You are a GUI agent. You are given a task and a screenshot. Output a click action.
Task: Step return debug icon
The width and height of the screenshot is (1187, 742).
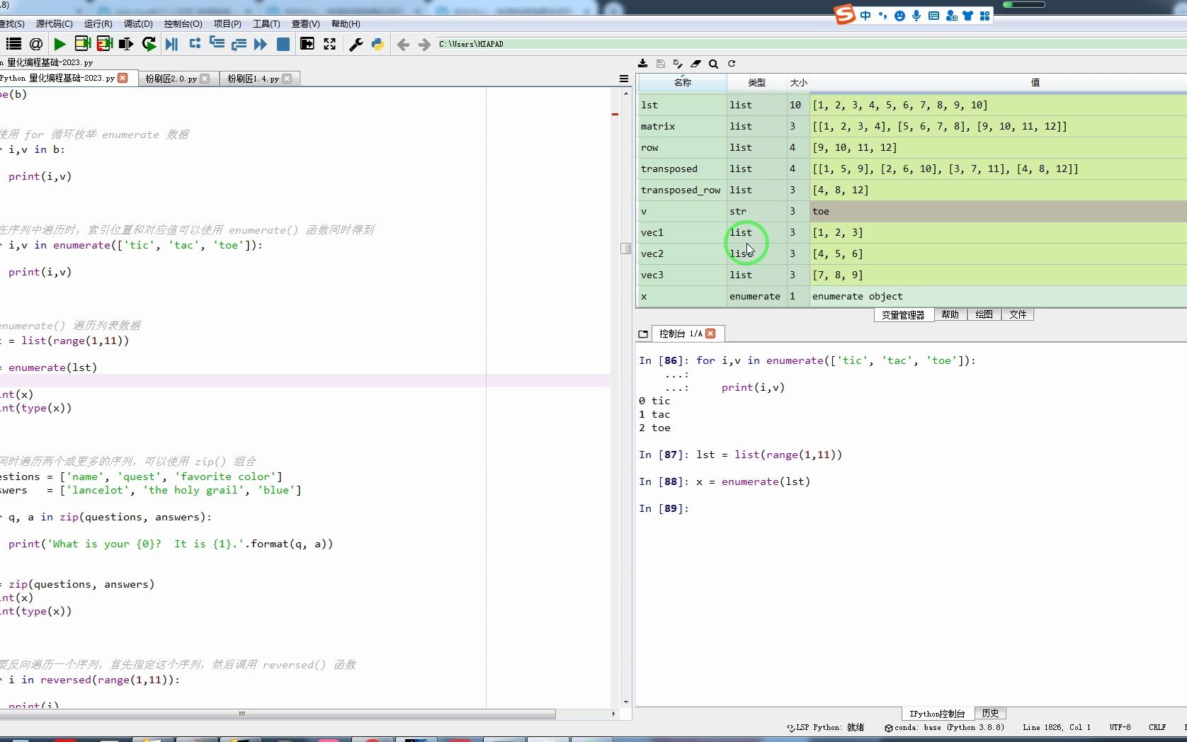[239, 44]
